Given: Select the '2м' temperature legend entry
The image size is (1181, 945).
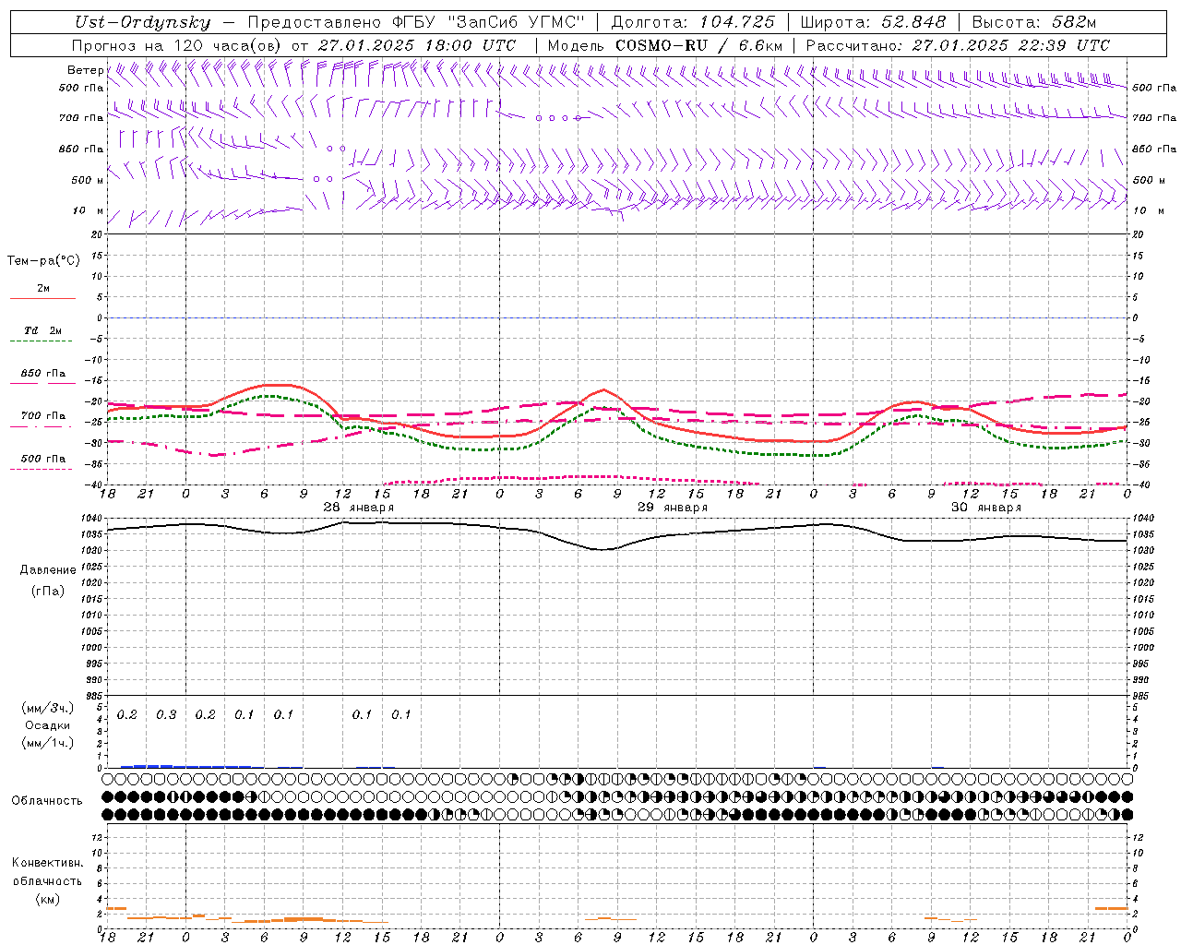Looking at the screenshot, I should coord(42,289).
